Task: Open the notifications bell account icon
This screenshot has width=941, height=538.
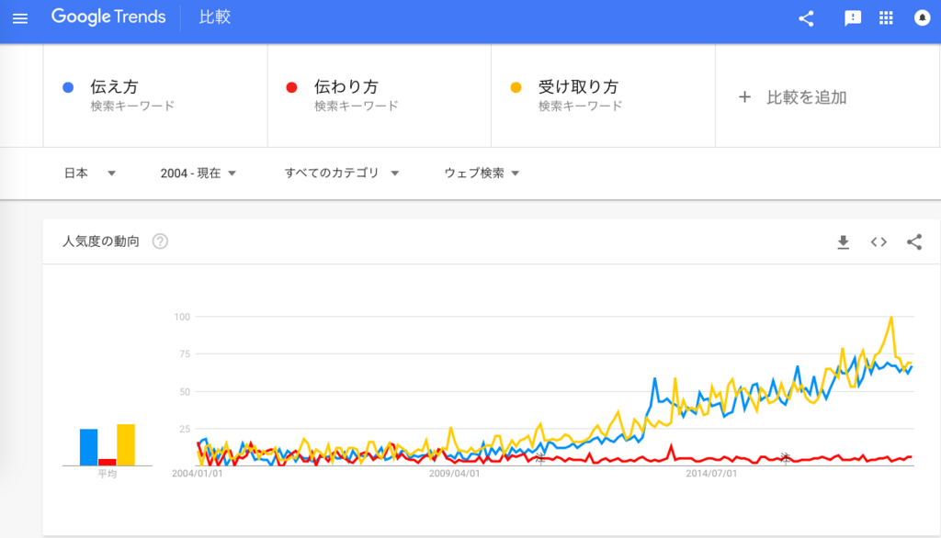Action: click(x=922, y=18)
